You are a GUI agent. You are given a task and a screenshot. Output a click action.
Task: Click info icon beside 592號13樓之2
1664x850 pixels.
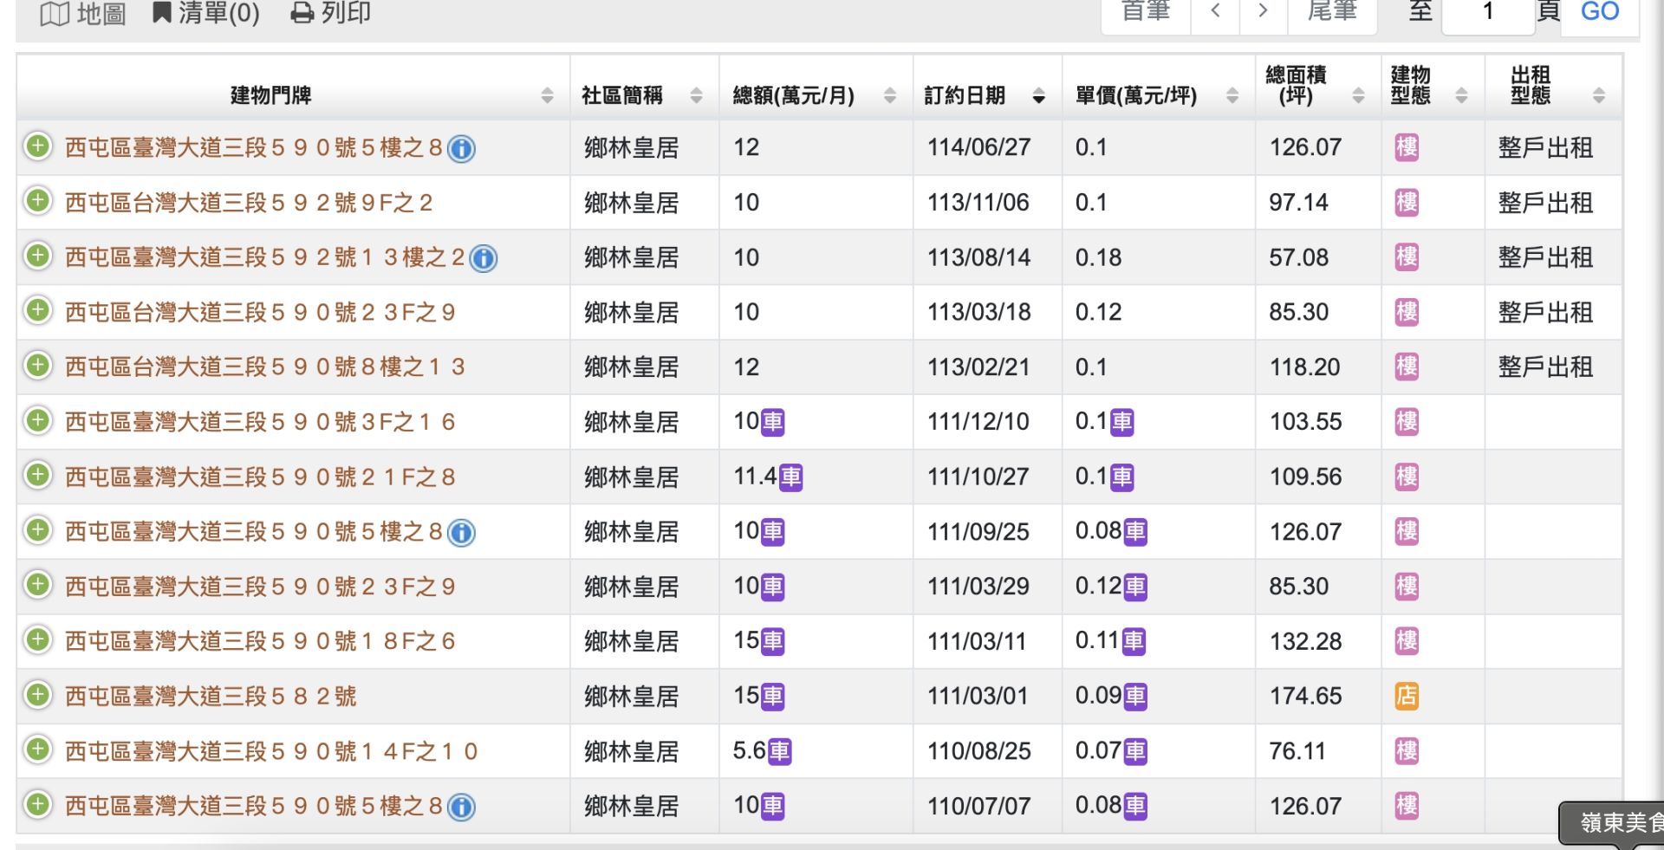(484, 258)
